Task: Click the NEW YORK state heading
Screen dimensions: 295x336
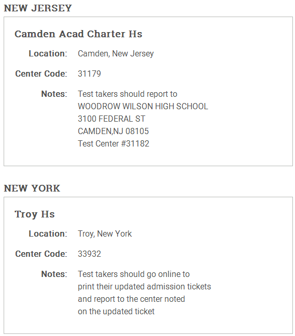Action: 32,188
